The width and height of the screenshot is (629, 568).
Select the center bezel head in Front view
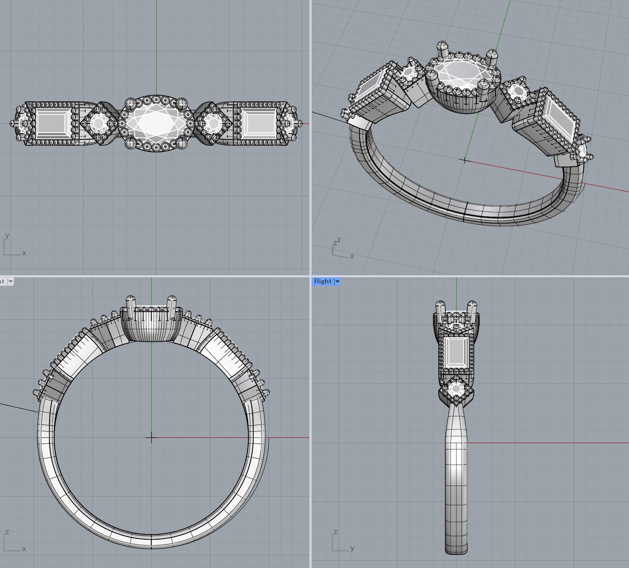click(x=151, y=325)
